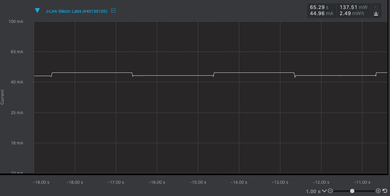Open the J-Link Silicon Labs options dropdown
Image resolution: width=390 pixels, height=196 pixels.
[114, 11]
